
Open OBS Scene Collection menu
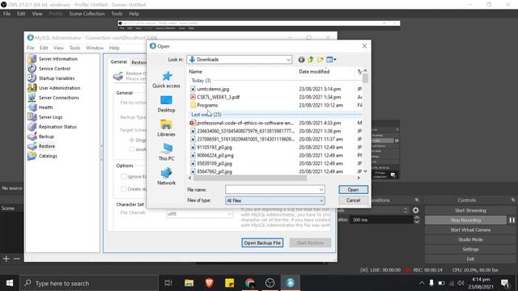click(x=87, y=14)
